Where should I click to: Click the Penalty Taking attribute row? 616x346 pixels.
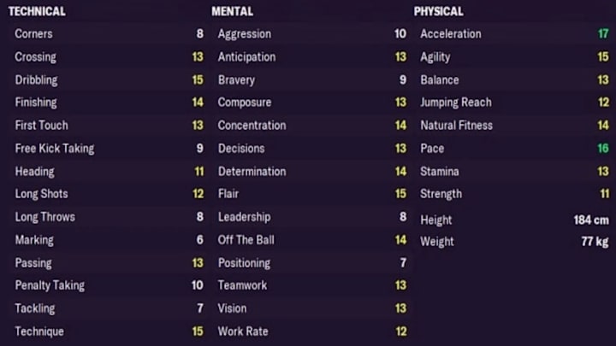[x=109, y=285]
